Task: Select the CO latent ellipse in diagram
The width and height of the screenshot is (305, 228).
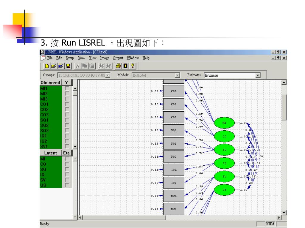Action: pos(224,136)
